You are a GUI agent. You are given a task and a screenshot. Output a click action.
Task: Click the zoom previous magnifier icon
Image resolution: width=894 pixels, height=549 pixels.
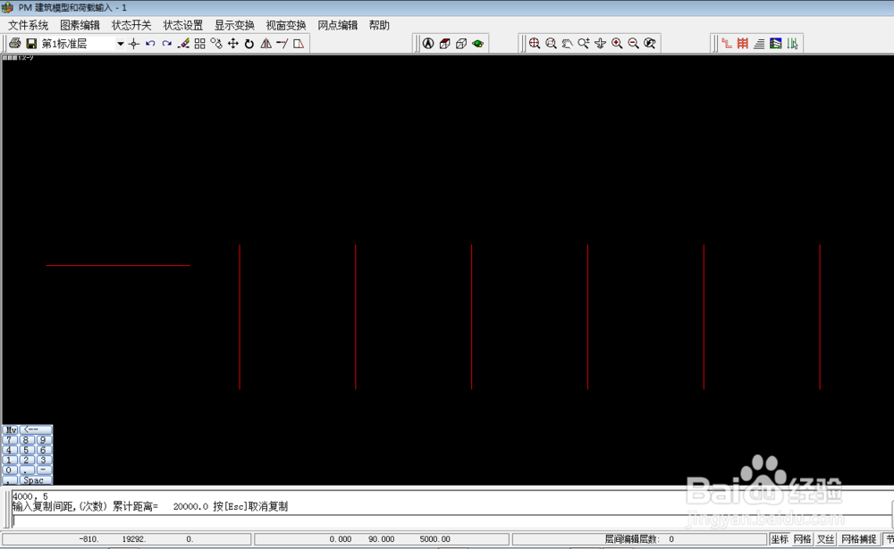[x=650, y=43]
